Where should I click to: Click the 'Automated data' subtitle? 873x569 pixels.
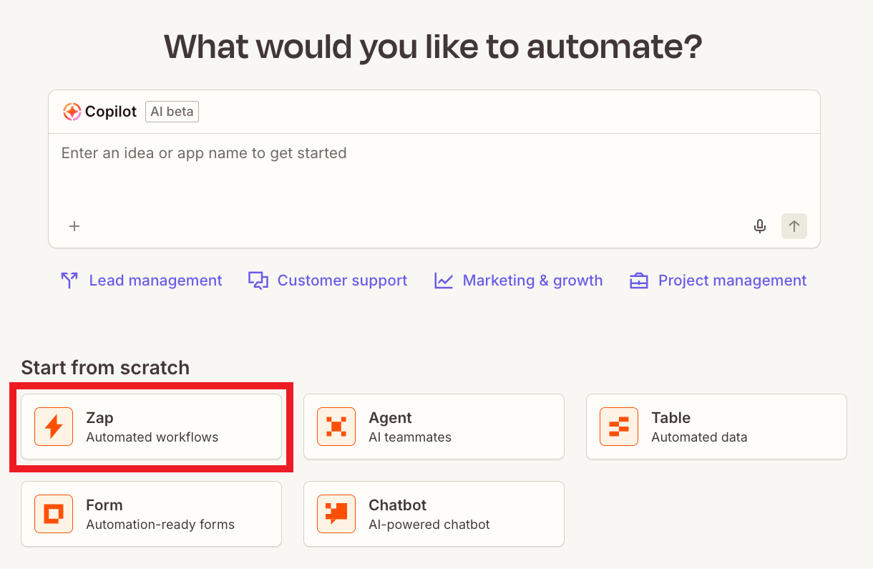click(699, 437)
